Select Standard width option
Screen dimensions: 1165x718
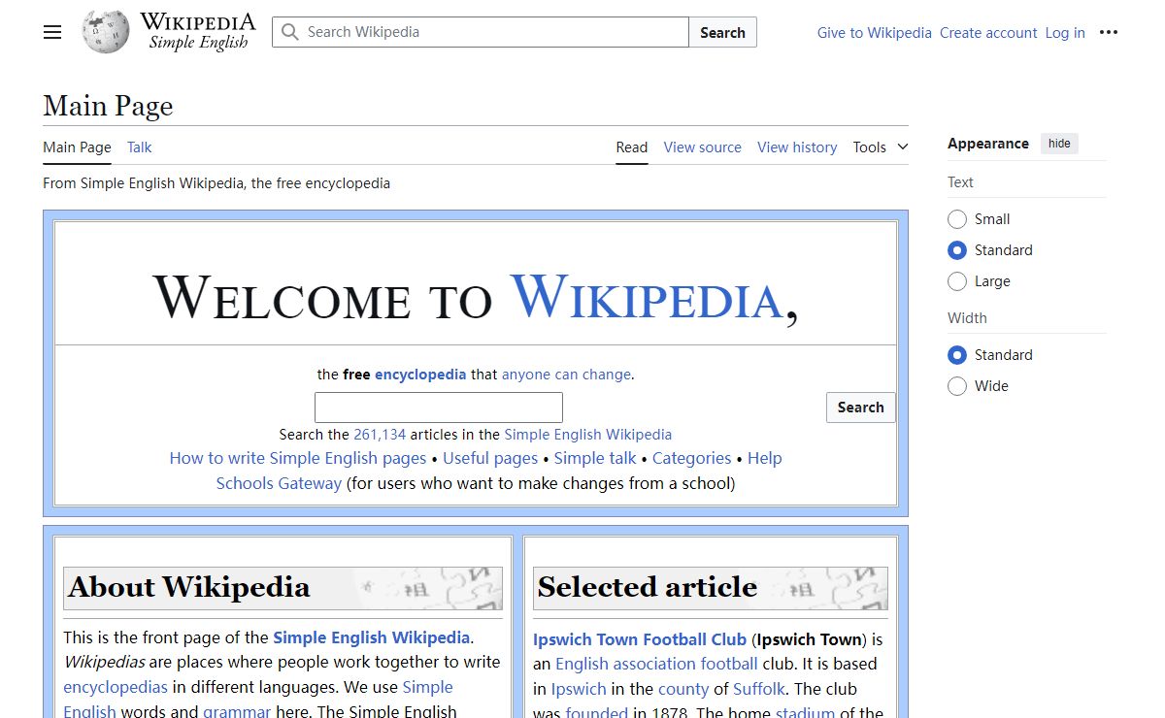(957, 355)
